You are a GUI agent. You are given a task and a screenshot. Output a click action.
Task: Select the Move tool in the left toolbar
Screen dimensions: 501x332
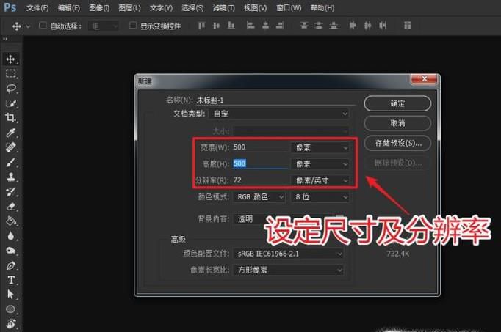click(11, 59)
